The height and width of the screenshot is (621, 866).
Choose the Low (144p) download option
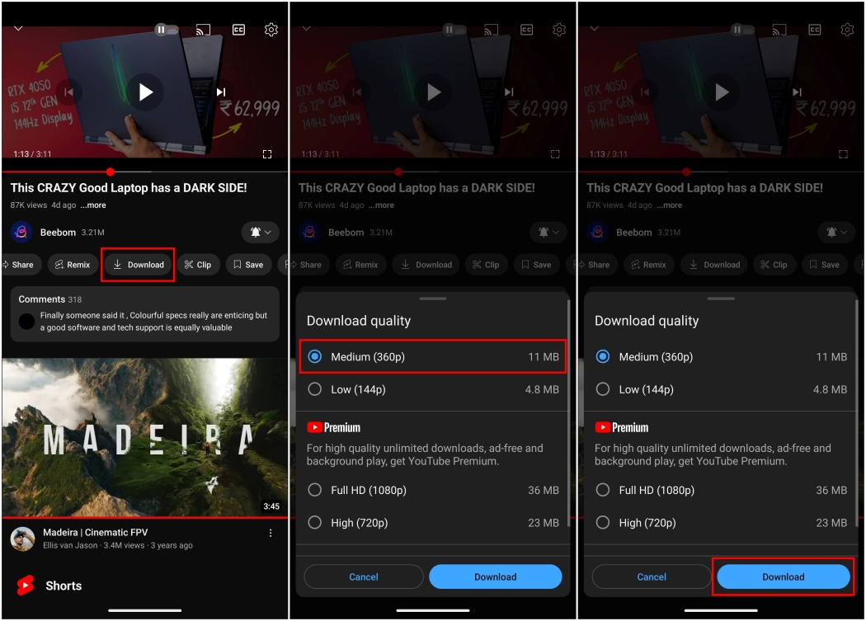tap(314, 388)
